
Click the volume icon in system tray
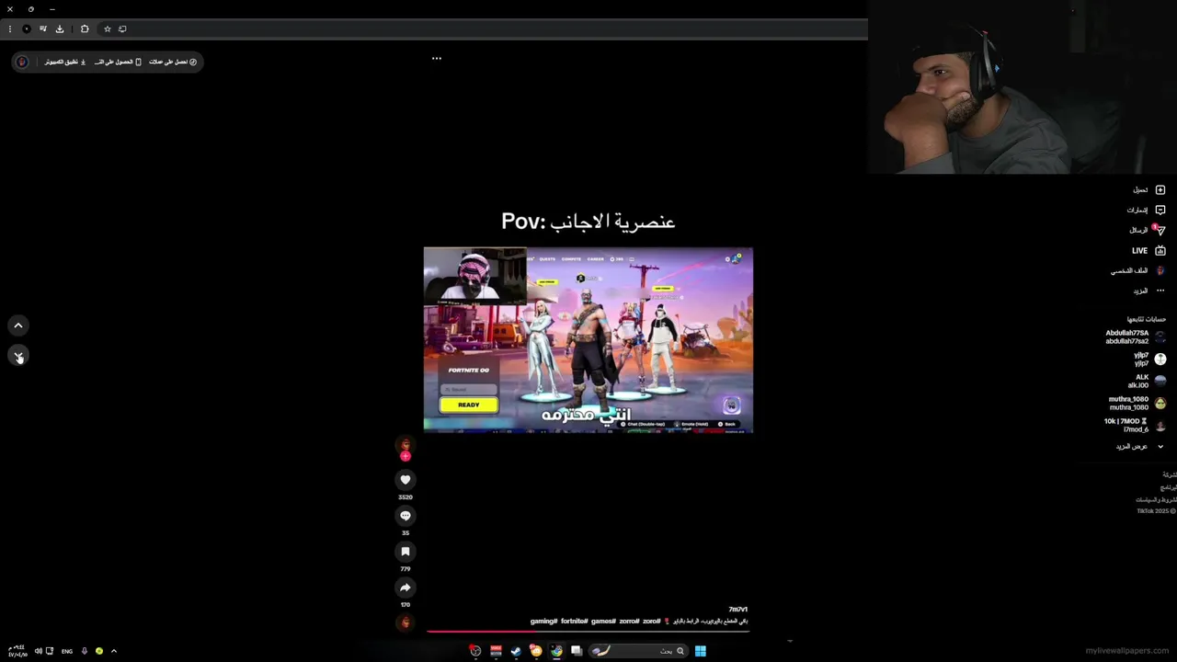(x=38, y=651)
